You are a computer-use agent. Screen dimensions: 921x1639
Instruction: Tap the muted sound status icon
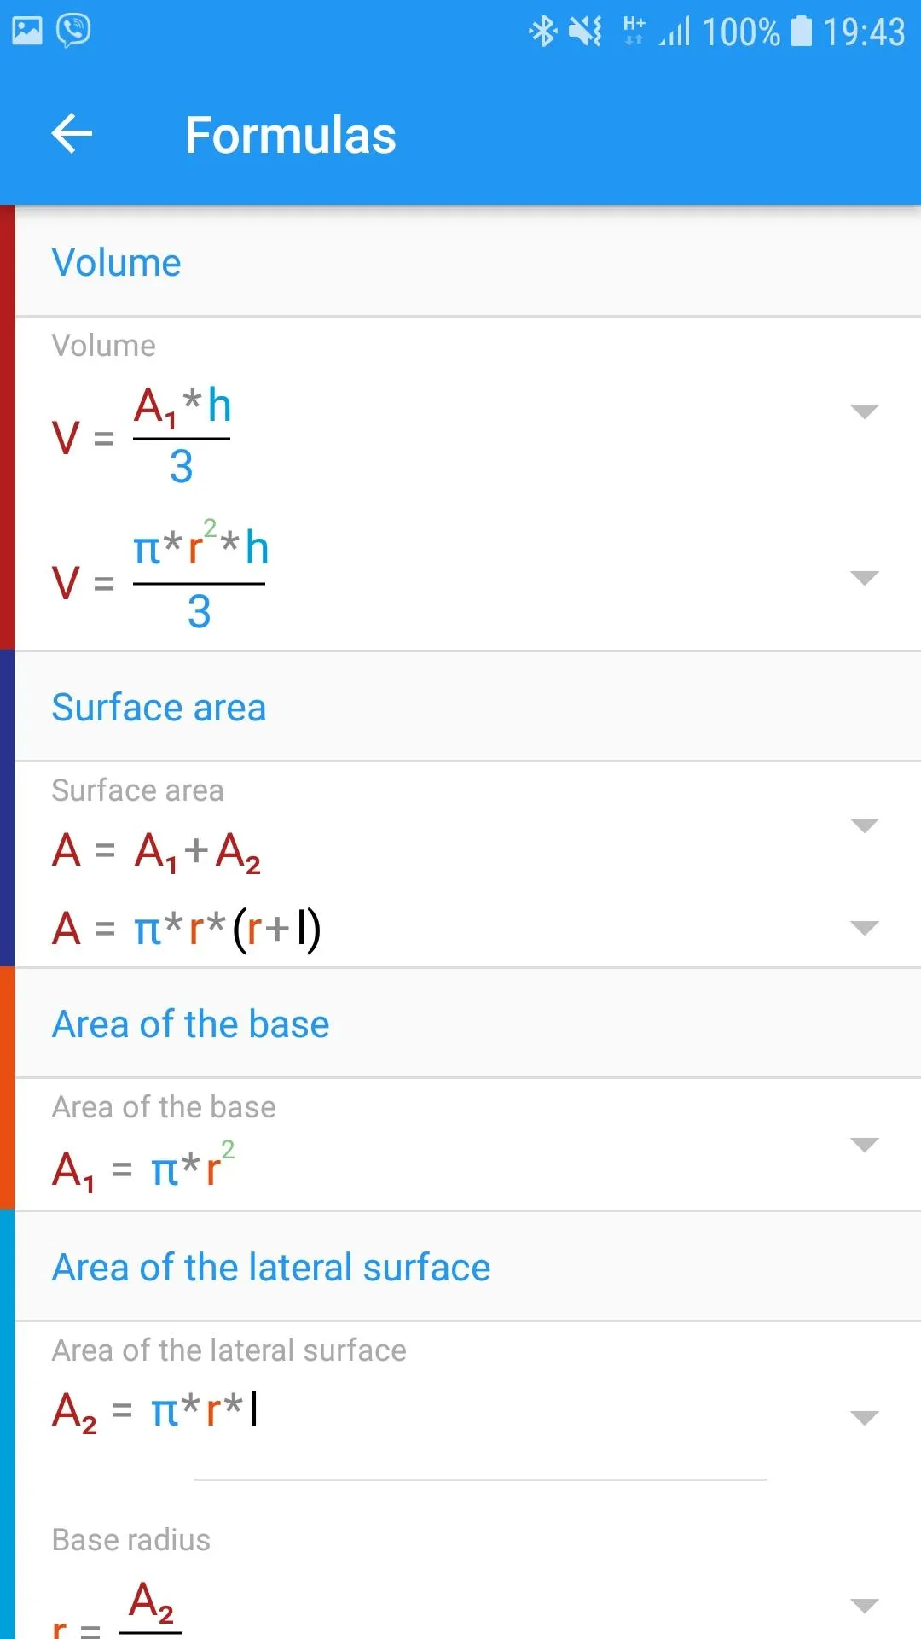586,32
